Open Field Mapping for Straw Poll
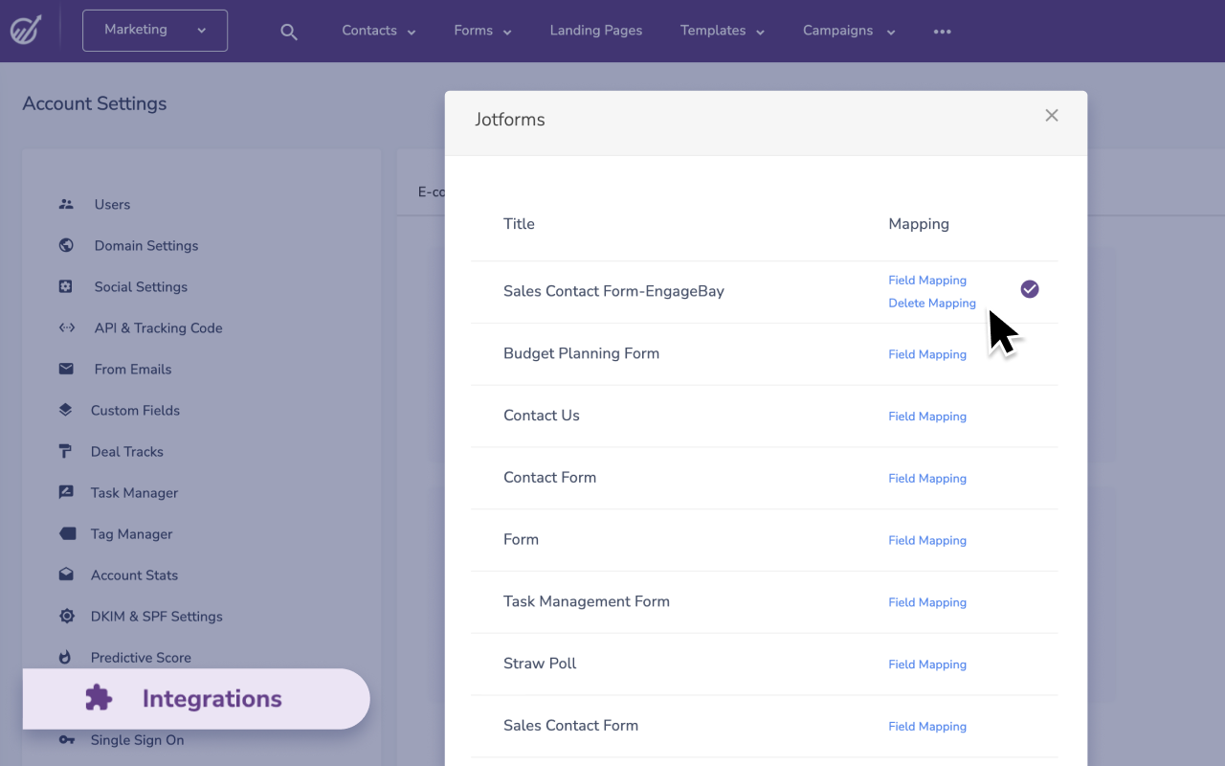 coord(927,665)
